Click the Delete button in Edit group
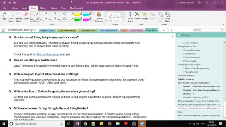 coord(137,16)
